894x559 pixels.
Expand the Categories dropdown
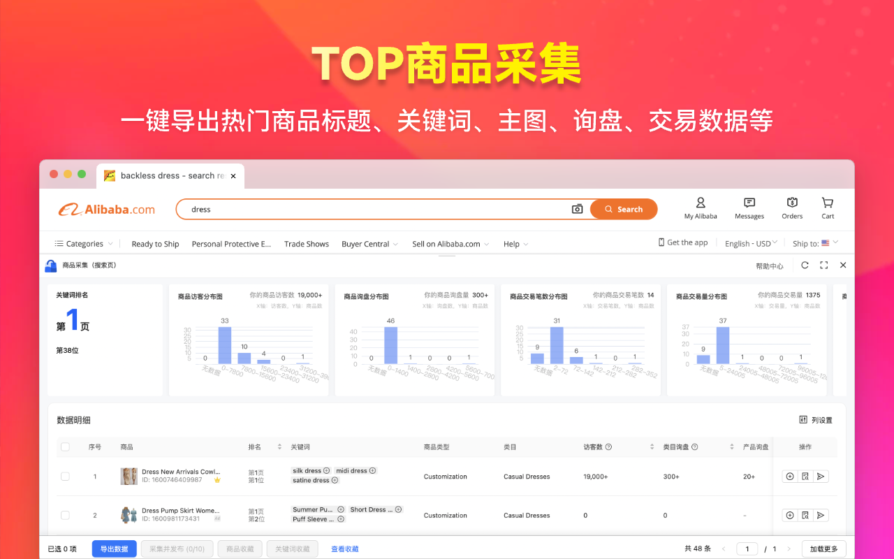(x=82, y=243)
